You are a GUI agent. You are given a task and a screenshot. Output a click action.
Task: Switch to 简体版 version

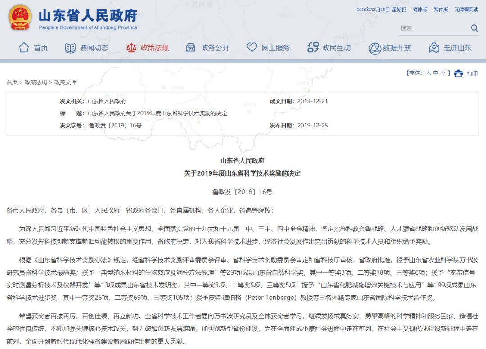tap(420, 9)
